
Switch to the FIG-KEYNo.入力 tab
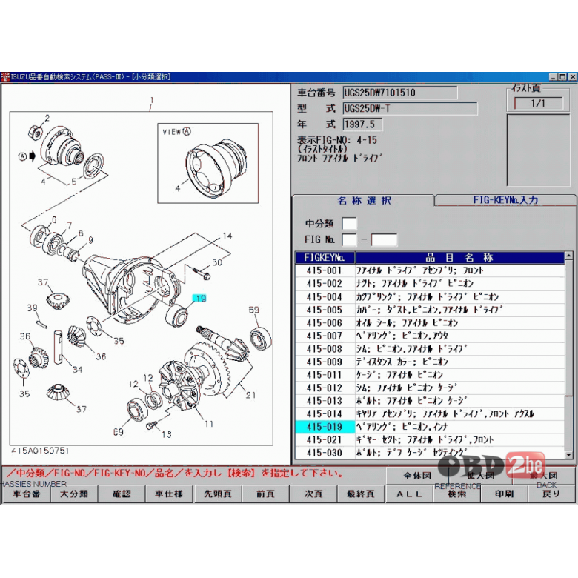[505, 200]
